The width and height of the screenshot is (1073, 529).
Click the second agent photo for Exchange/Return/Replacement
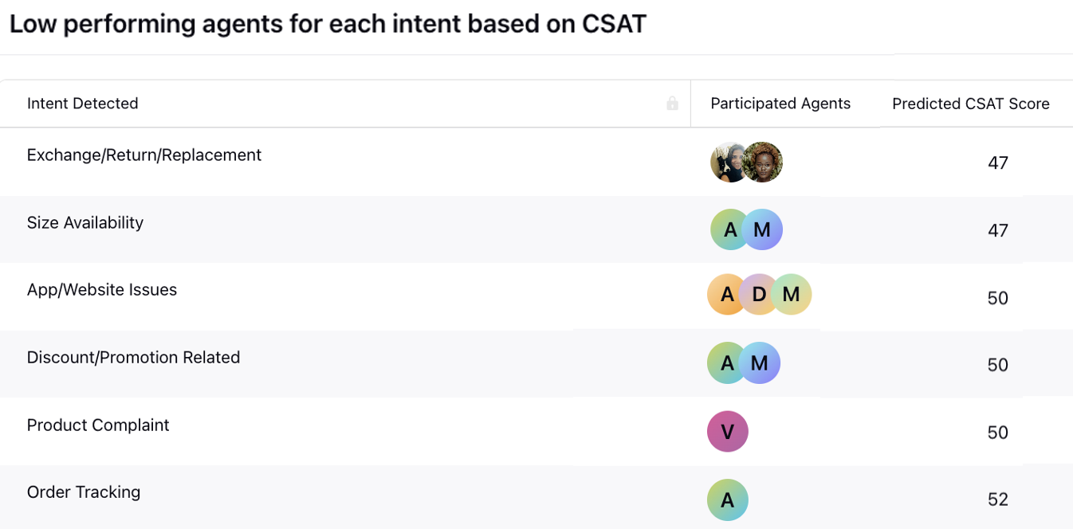(764, 163)
